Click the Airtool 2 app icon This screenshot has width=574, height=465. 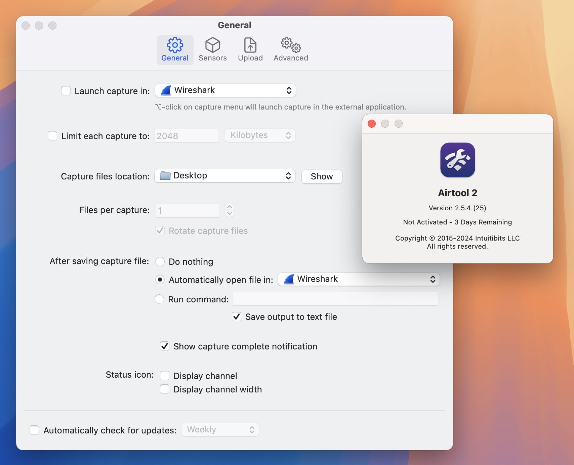point(458,160)
